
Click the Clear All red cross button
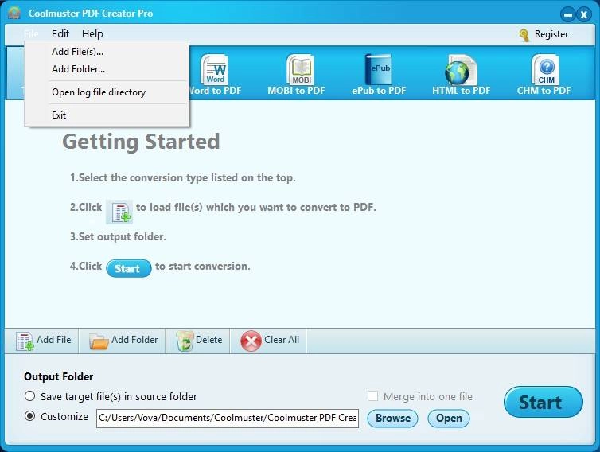click(270, 341)
